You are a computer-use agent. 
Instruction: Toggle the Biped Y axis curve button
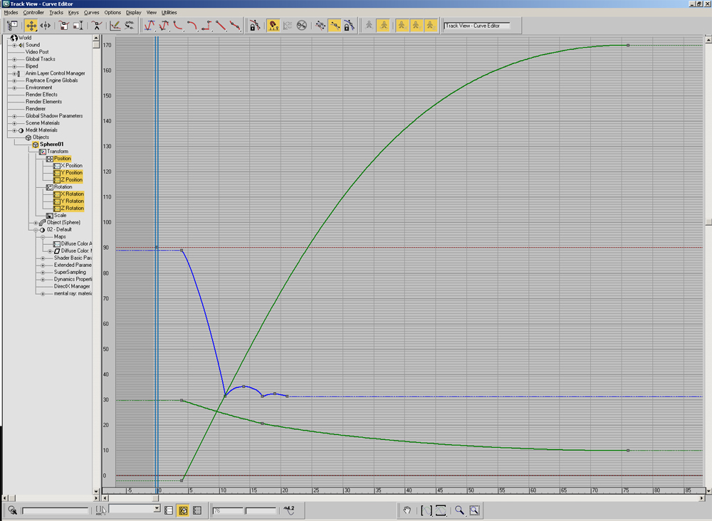click(416, 26)
